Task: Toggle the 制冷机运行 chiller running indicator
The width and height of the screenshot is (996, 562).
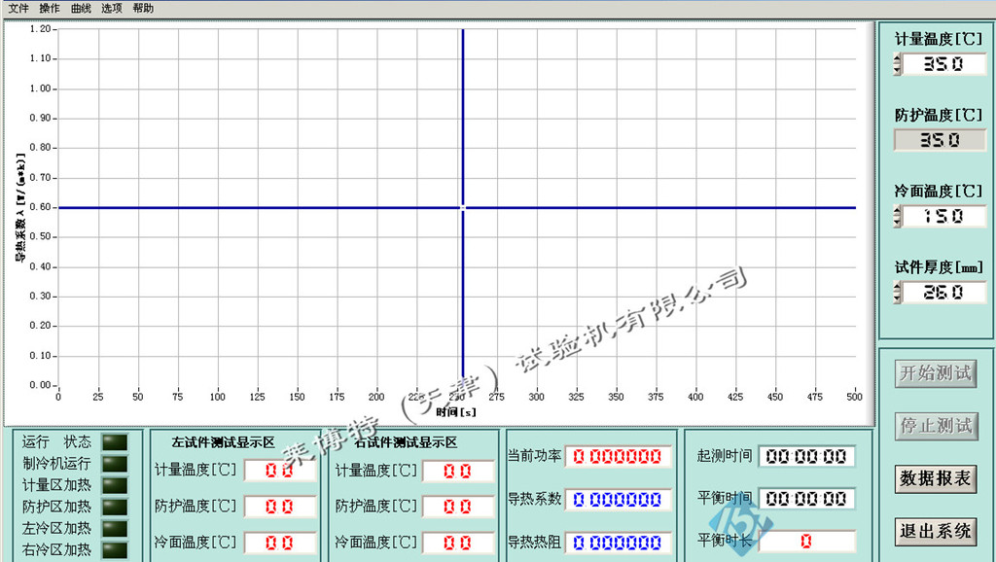Action: click(x=115, y=462)
